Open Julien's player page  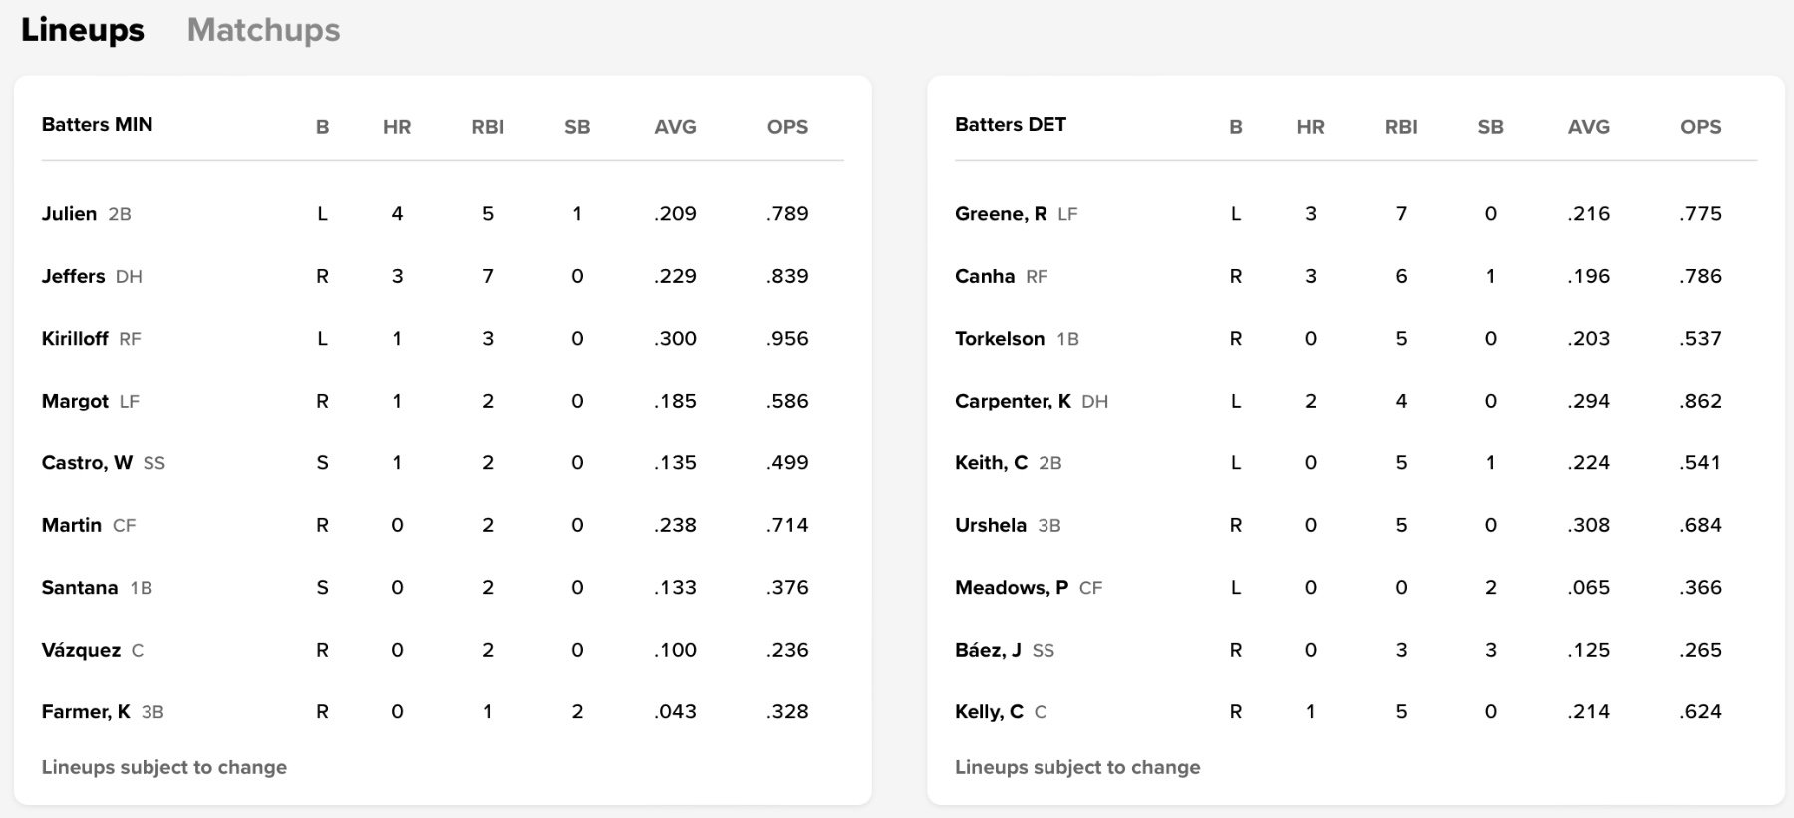point(69,214)
